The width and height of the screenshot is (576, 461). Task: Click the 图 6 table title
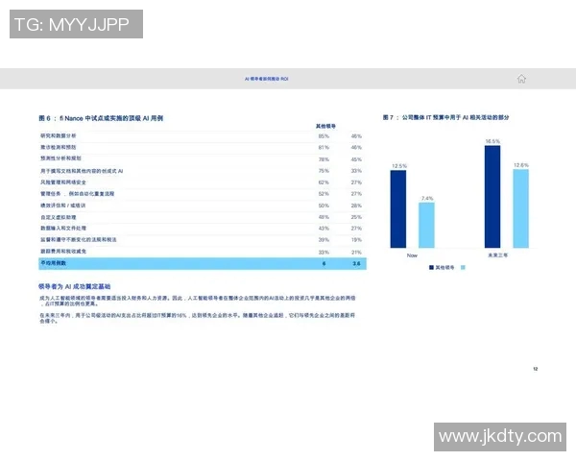point(102,117)
